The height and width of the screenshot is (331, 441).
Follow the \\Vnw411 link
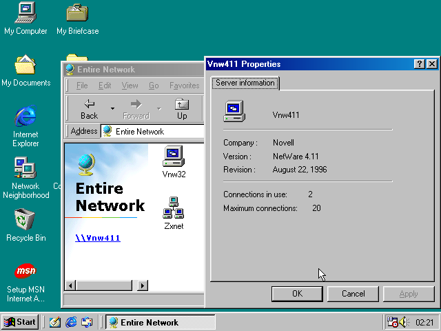coord(98,238)
